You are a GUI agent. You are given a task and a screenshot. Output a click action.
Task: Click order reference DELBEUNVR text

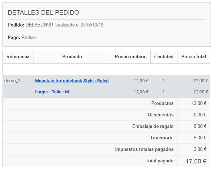39,25
